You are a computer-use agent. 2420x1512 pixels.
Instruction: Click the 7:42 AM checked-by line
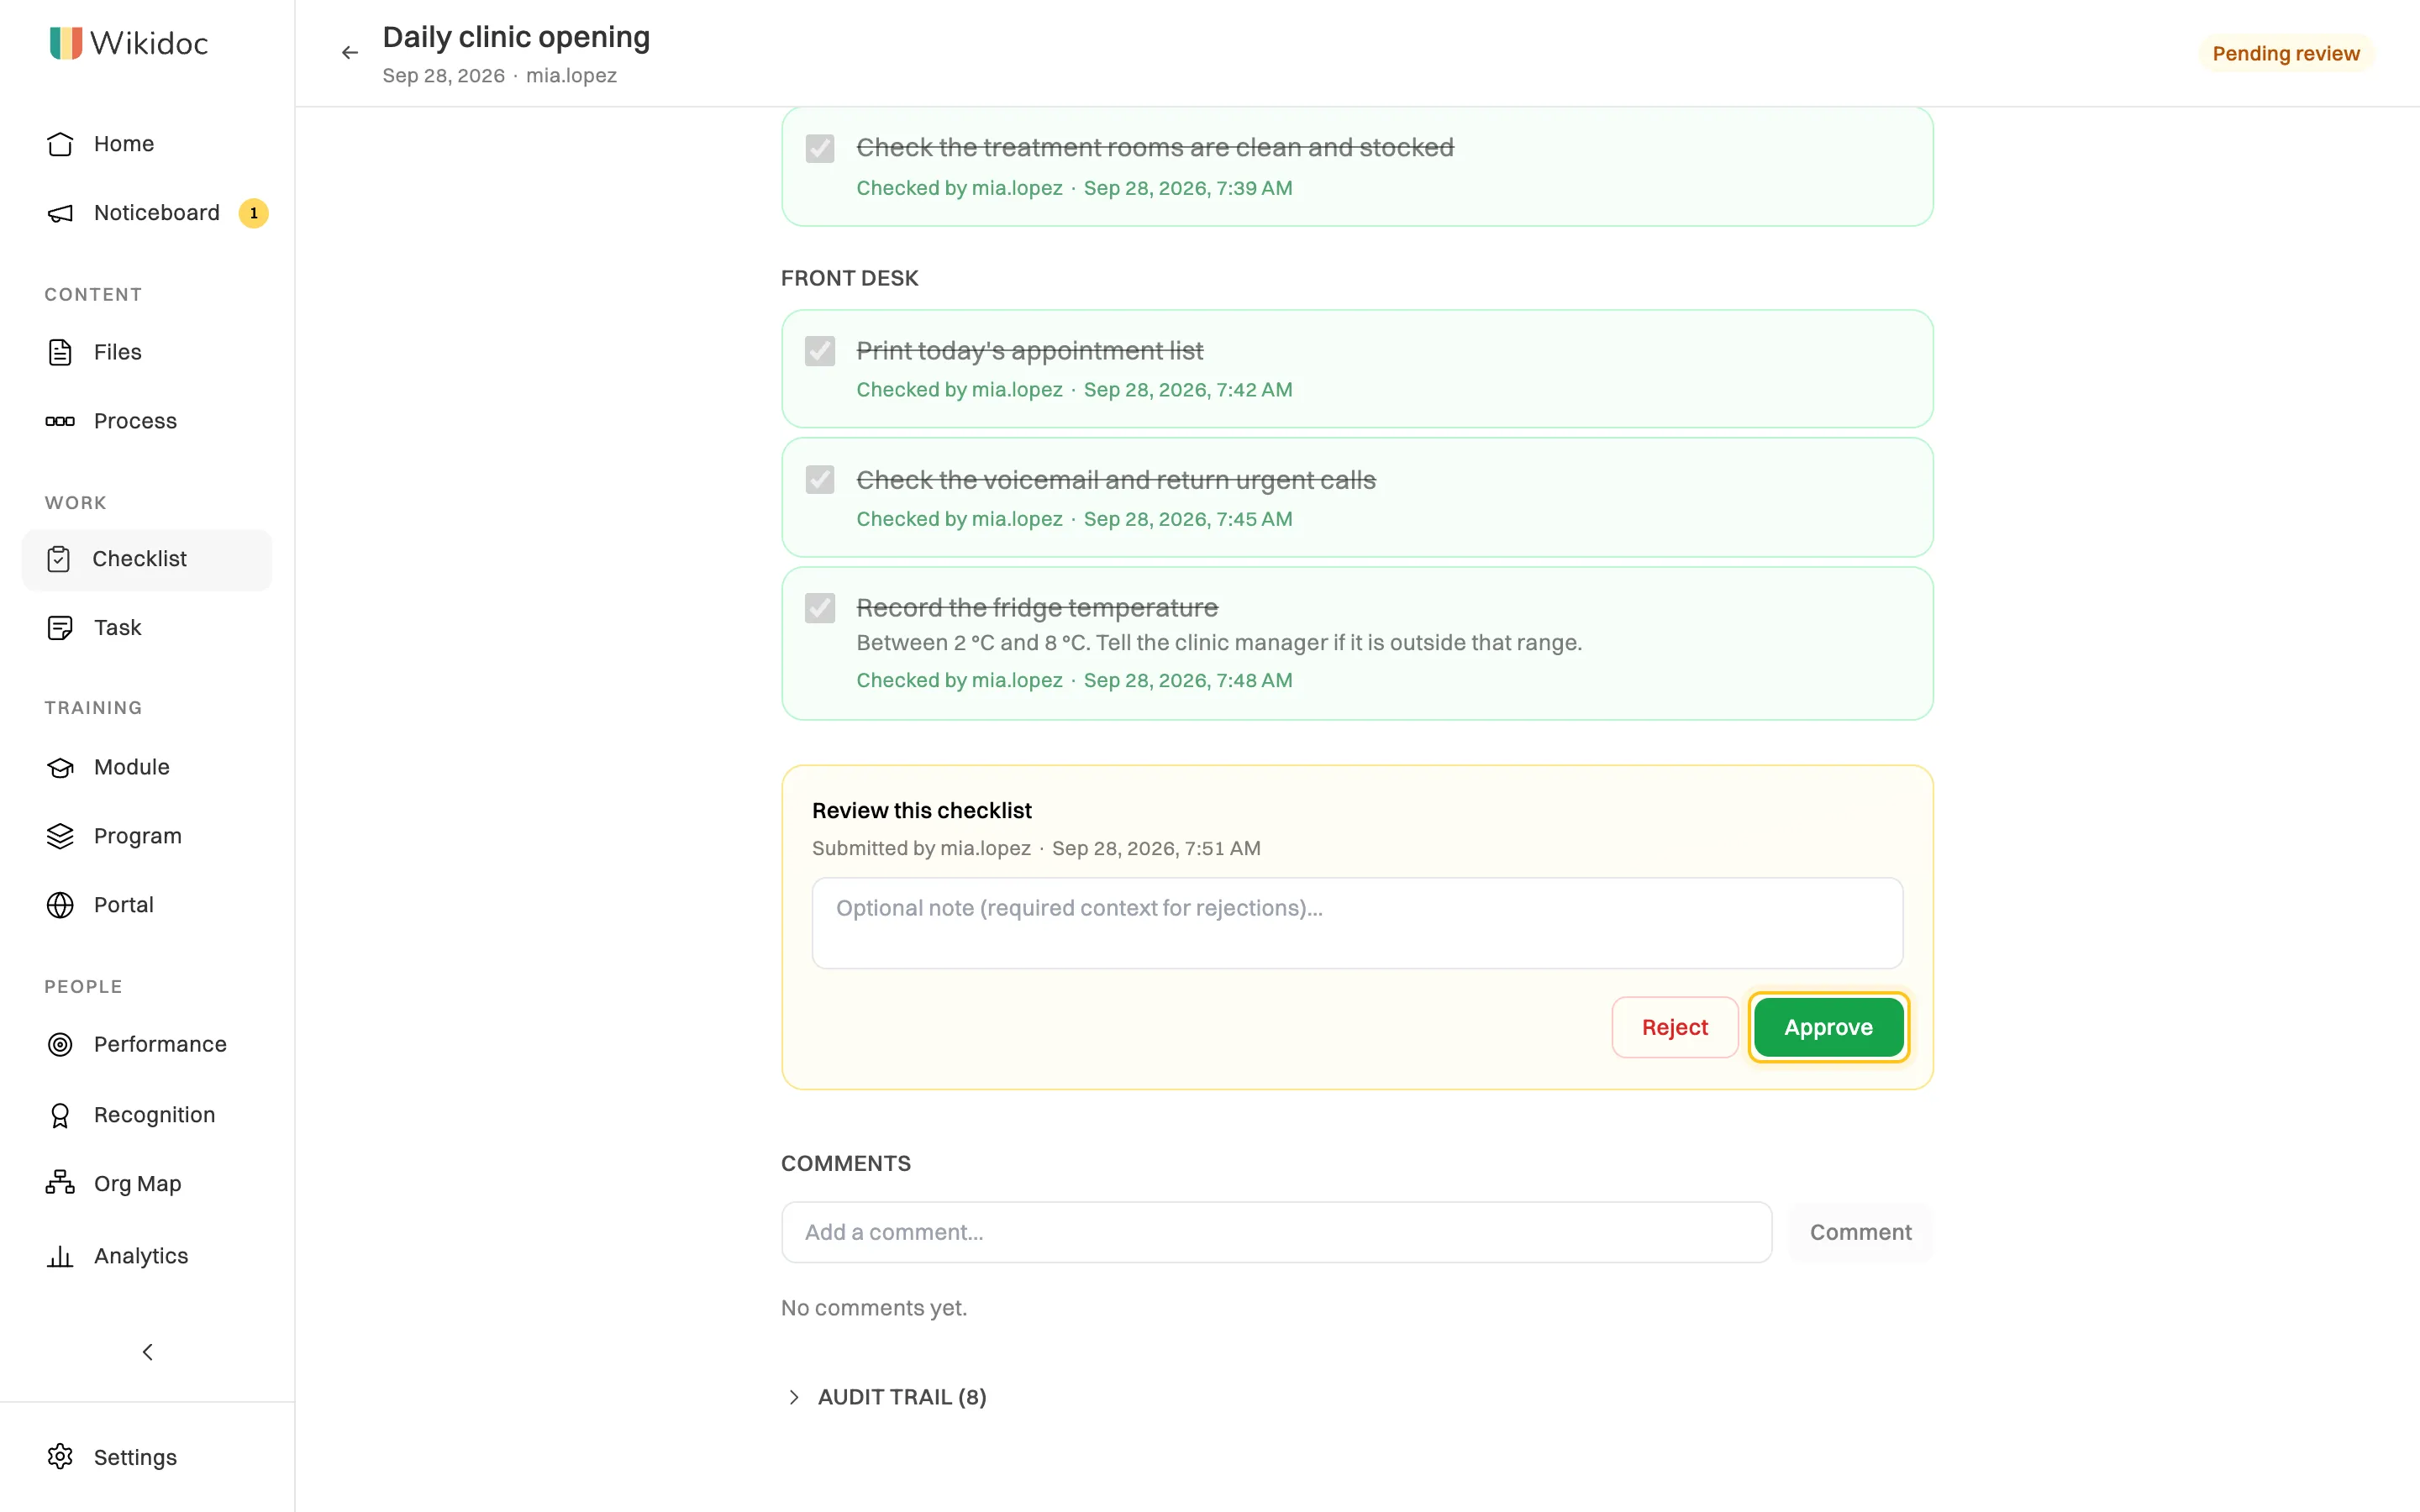pyautogui.click(x=1074, y=390)
